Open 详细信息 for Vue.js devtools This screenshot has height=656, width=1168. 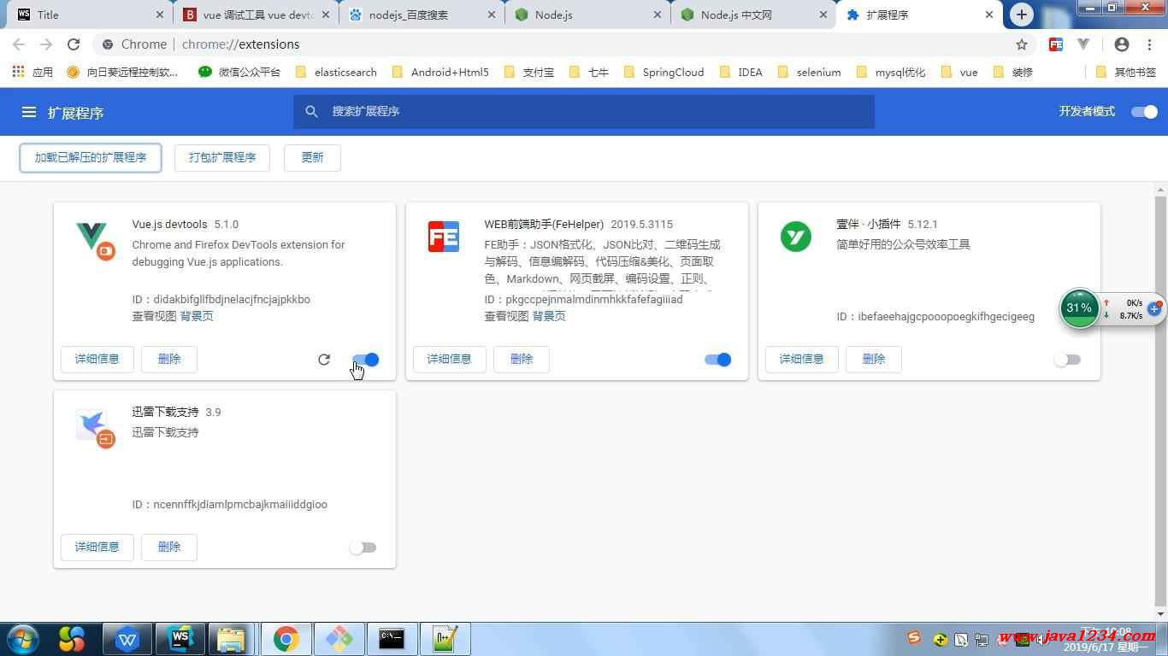(97, 360)
